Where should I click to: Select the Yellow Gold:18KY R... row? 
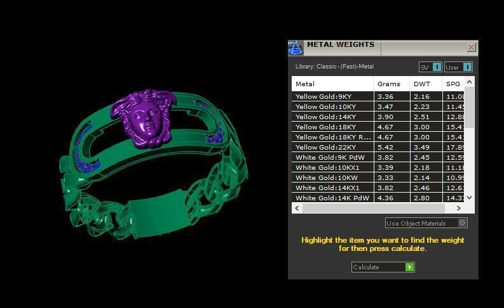coord(378,137)
